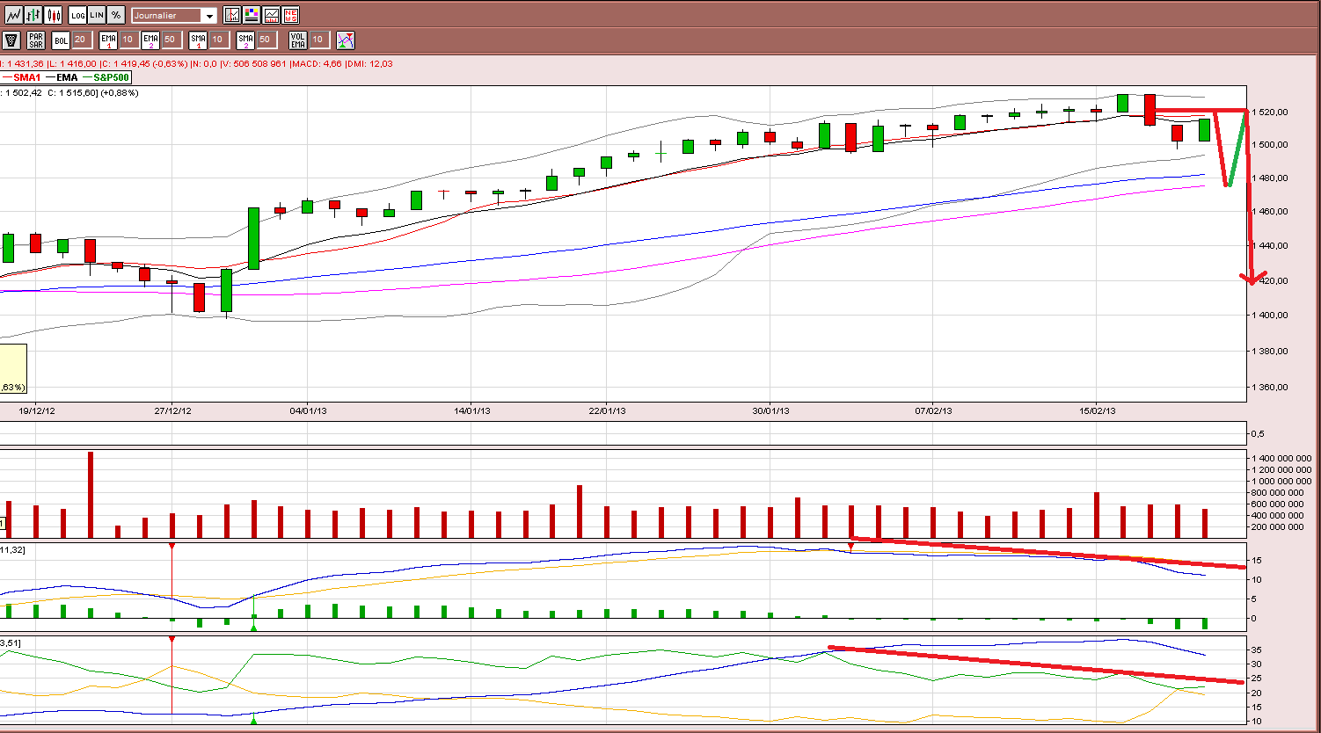1321x733 pixels.
Task: Toggle the PAR SAR indicator
Action: click(x=35, y=40)
